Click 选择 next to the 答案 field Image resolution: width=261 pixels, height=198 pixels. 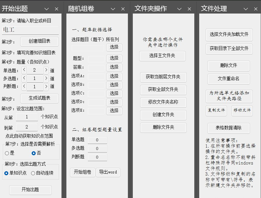tap(114, 67)
